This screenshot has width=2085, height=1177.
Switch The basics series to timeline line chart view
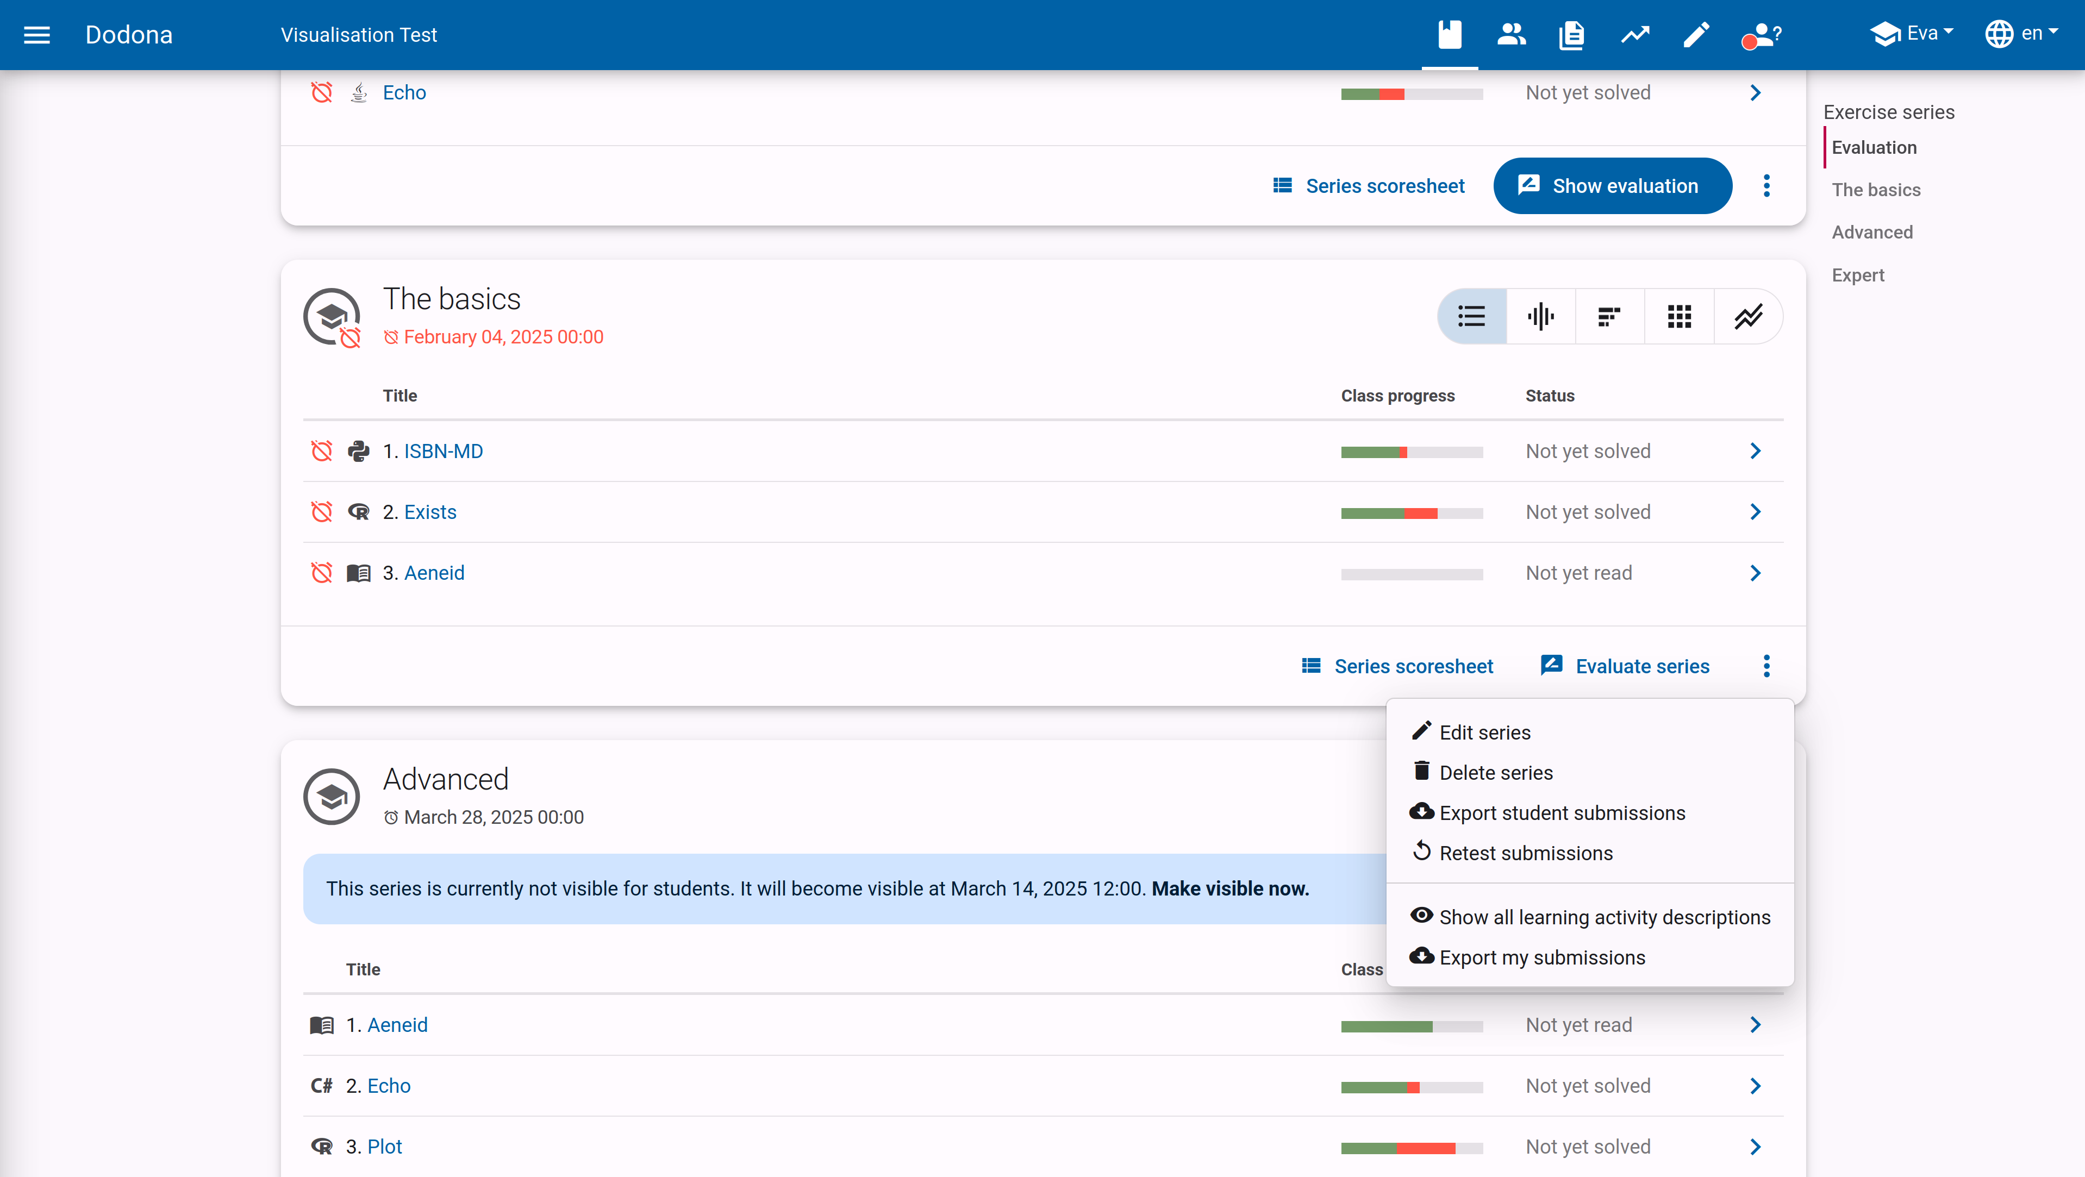1749,316
